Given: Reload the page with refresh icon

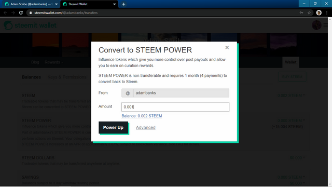Looking at the screenshot, I should tap(21, 12).
